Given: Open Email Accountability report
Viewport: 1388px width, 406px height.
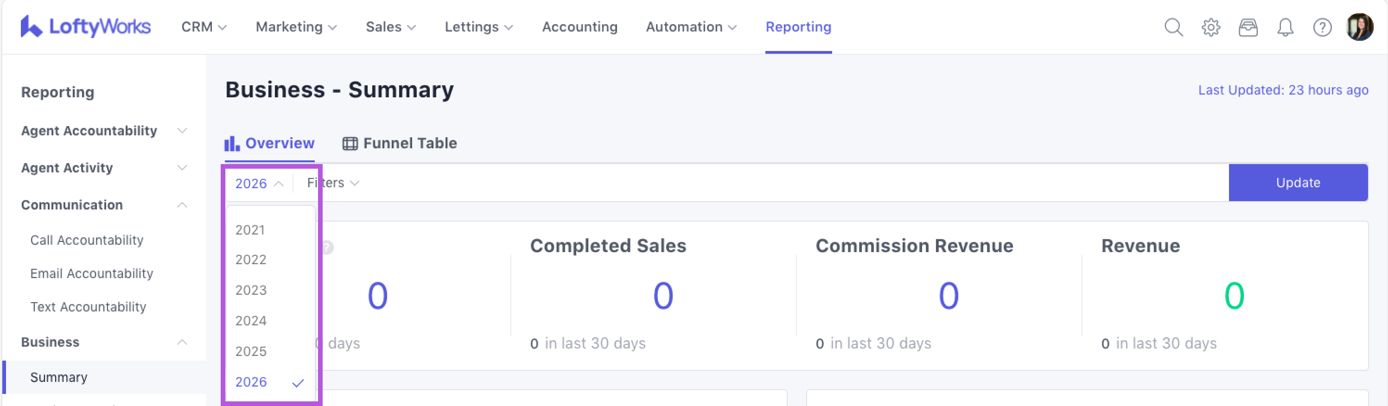Looking at the screenshot, I should pos(92,273).
